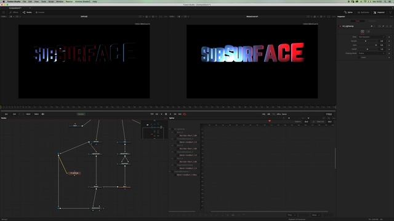Click keyframe diamond beside the Filter dropdown
394x221 pixels.
pos(389,37)
